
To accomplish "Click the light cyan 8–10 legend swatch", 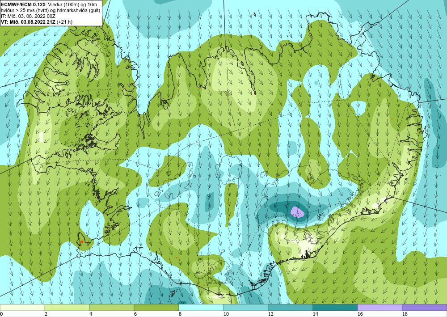I will pos(201,308).
